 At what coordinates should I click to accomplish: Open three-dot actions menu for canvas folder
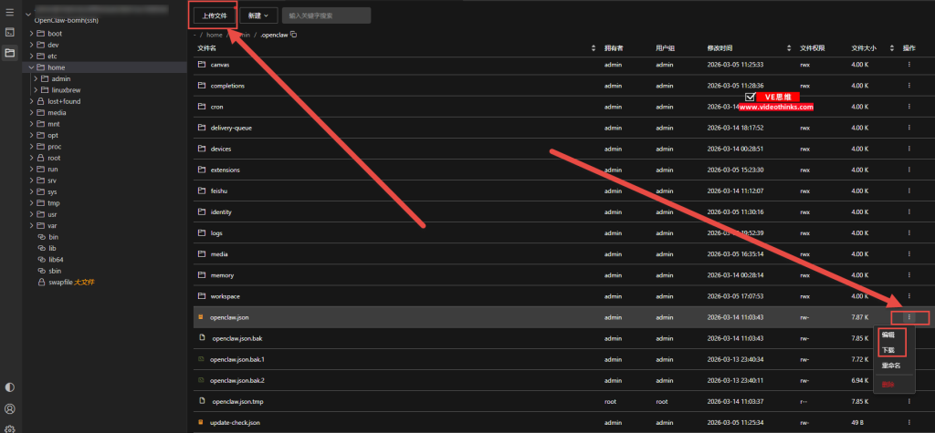[909, 65]
